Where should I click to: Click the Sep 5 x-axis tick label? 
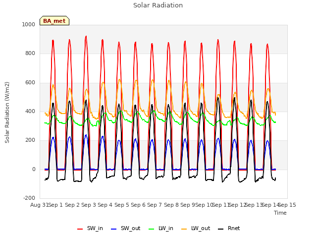click(x=122, y=205)
